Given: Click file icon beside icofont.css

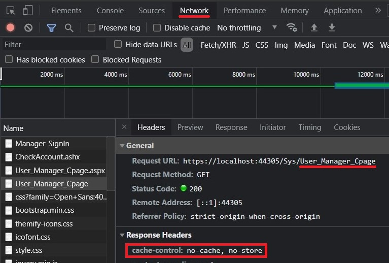Looking at the screenshot, I should 9,237.
